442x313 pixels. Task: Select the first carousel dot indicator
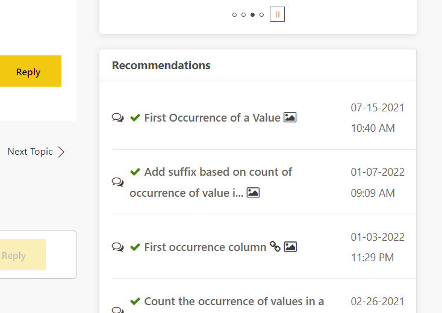[234, 14]
